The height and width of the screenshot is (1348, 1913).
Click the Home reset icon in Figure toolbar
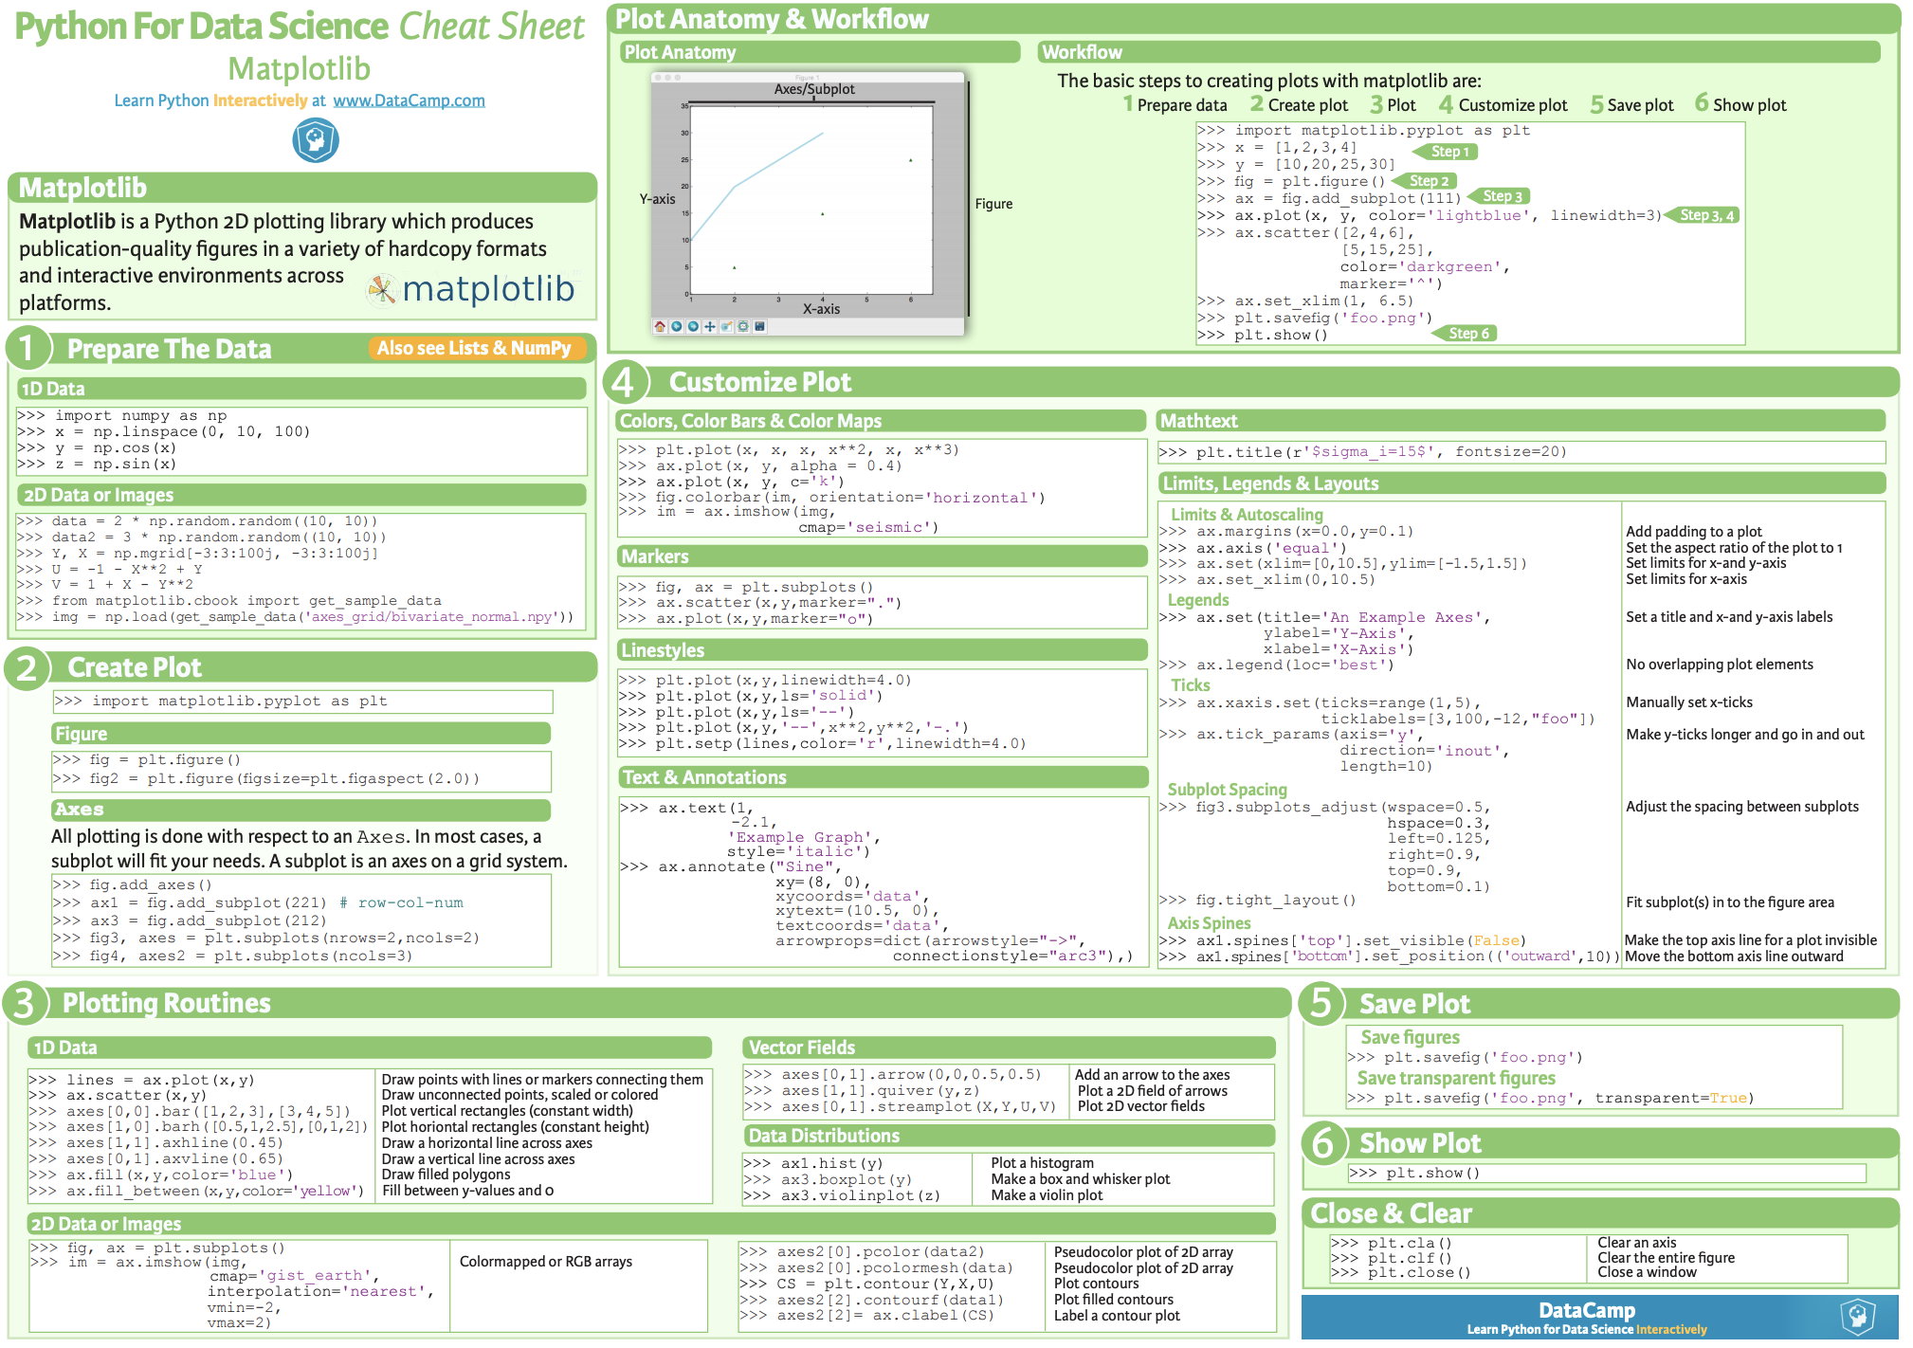[x=660, y=326]
